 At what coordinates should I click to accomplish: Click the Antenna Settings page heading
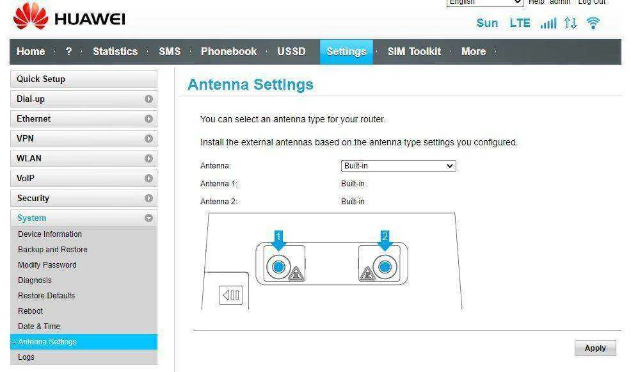[250, 85]
